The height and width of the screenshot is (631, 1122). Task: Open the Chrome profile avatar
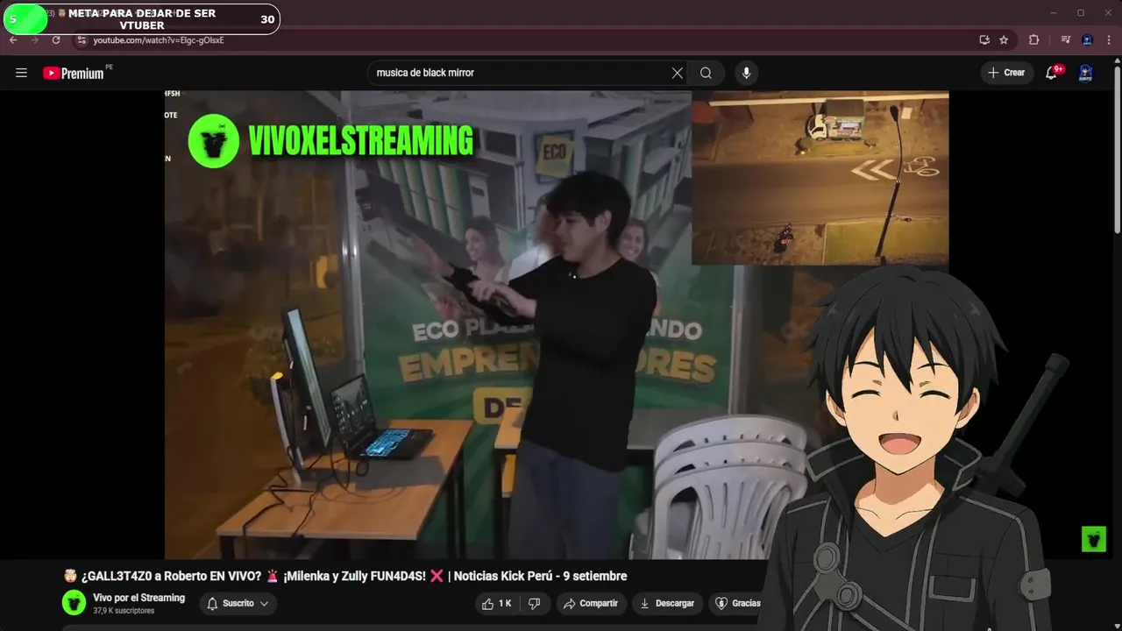point(1087,40)
